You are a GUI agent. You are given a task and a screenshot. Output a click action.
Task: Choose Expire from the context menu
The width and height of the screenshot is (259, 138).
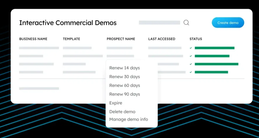pos(116,103)
